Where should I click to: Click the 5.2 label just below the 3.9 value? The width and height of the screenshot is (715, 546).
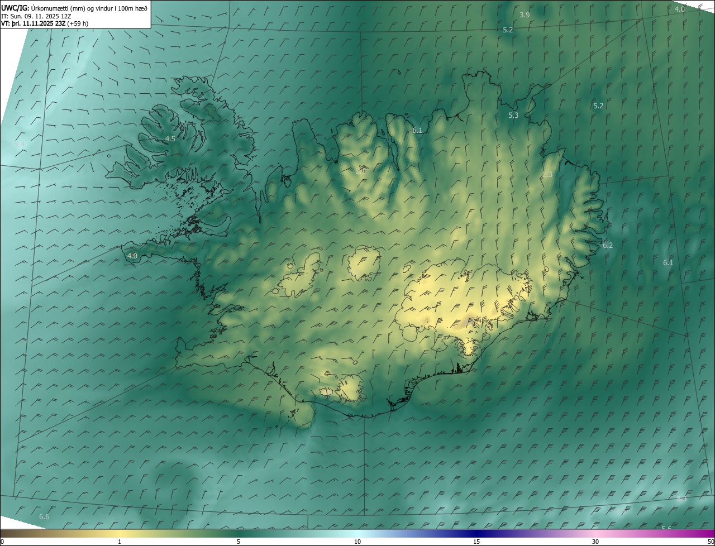click(x=508, y=30)
